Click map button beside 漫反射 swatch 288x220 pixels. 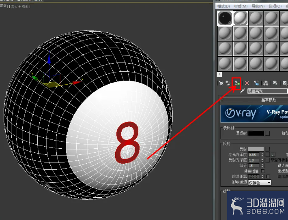(x=268, y=133)
